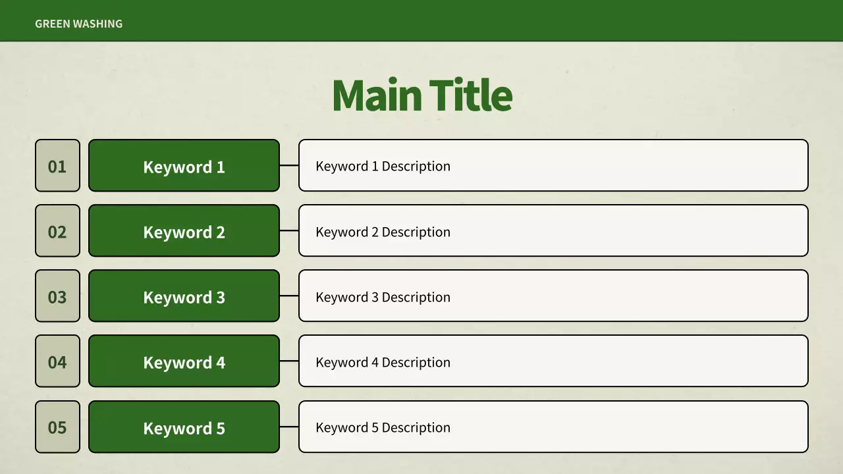The width and height of the screenshot is (843, 474).
Task: Click the 05 number box
Action: [x=57, y=427]
